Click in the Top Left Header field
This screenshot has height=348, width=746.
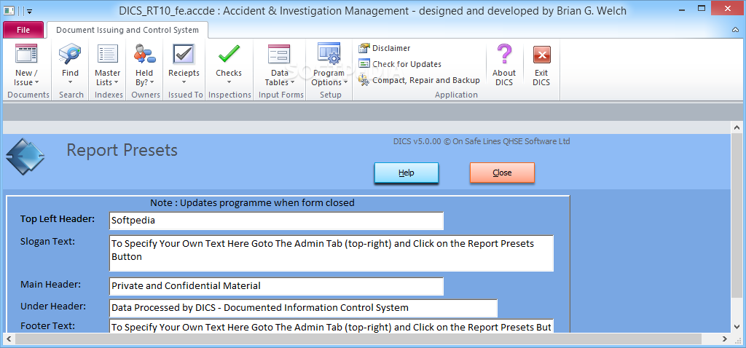(x=276, y=221)
